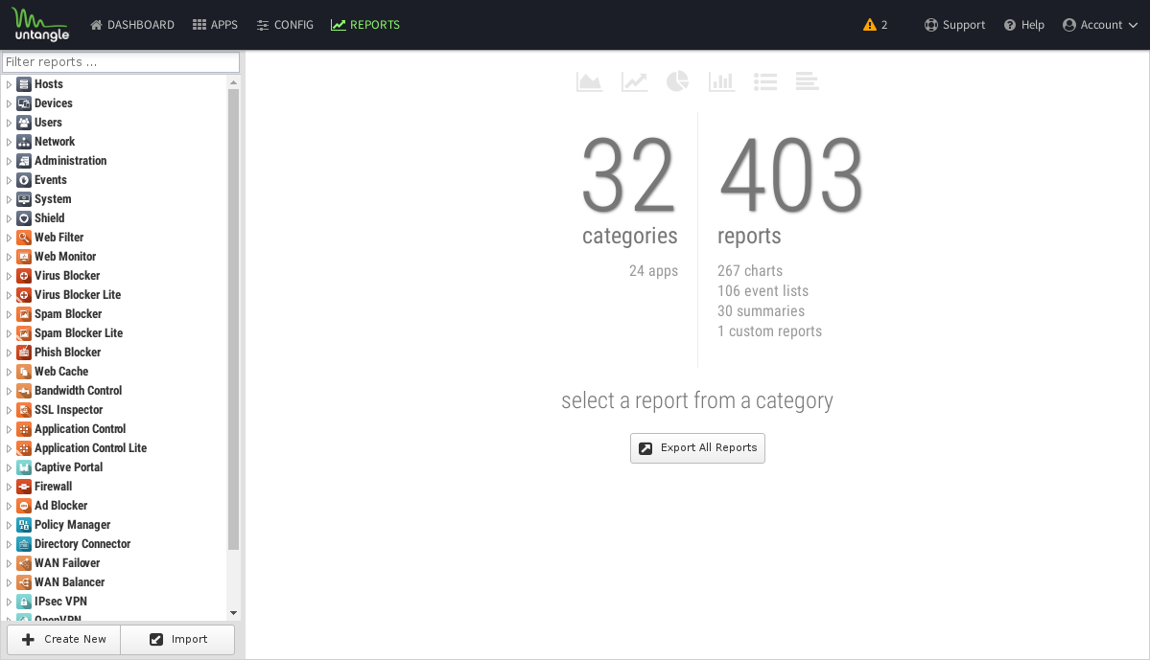Screen dimensions: 1150x660
Task: Open the Hosts category icon
Action: tap(24, 84)
